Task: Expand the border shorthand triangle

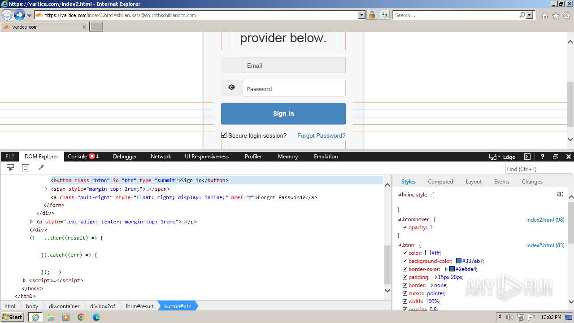Action: click(432, 285)
